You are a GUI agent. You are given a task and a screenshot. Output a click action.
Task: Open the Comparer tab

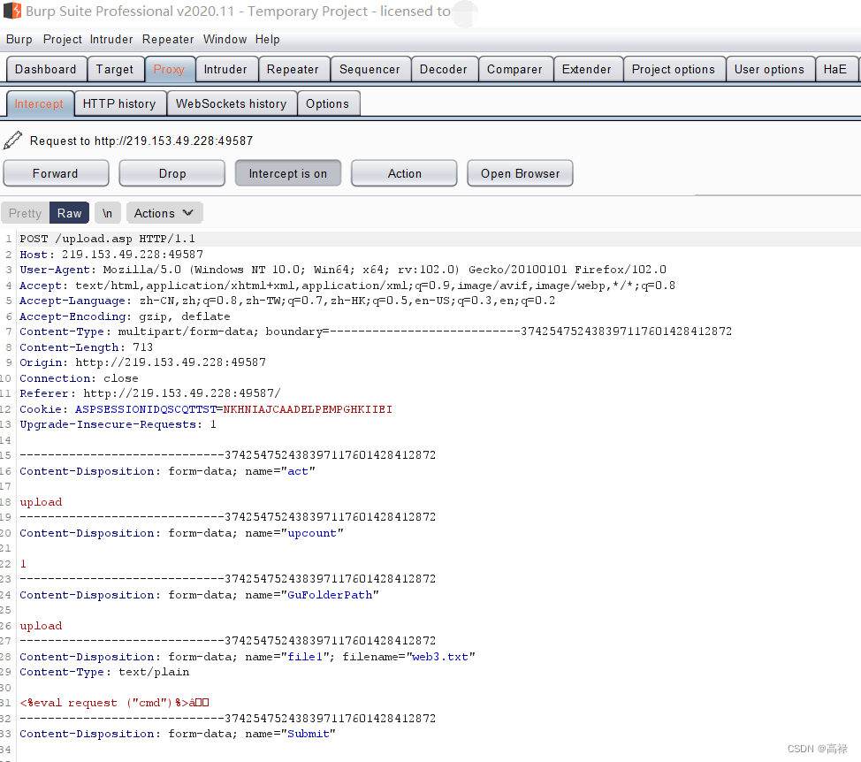pos(515,69)
